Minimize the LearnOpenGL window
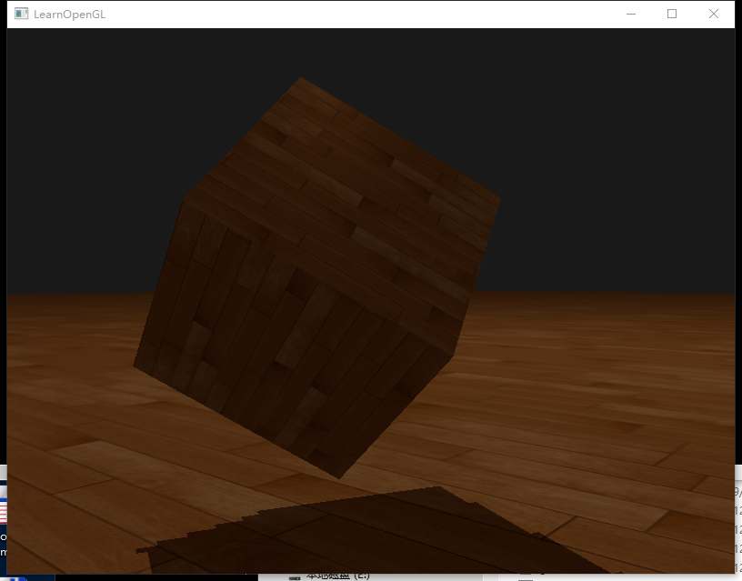Image resolution: width=742 pixels, height=581 pixels. [x=630, y=15]
